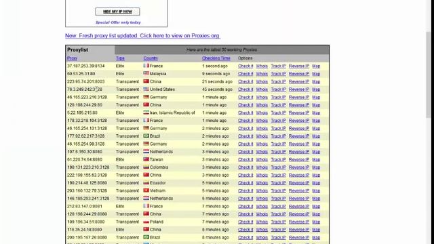Click the Netherlands flag beside 107.6.150.30:8080
Viewport: 434px width, 244px height.
pos(146,152)
